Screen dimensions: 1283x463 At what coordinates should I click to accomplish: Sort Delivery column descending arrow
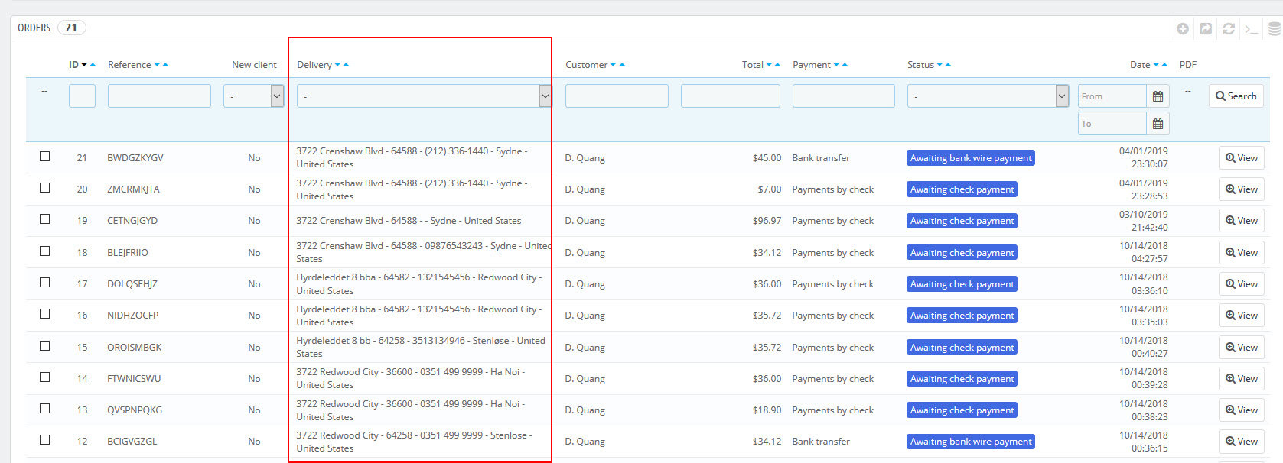(x=337, y=65)
